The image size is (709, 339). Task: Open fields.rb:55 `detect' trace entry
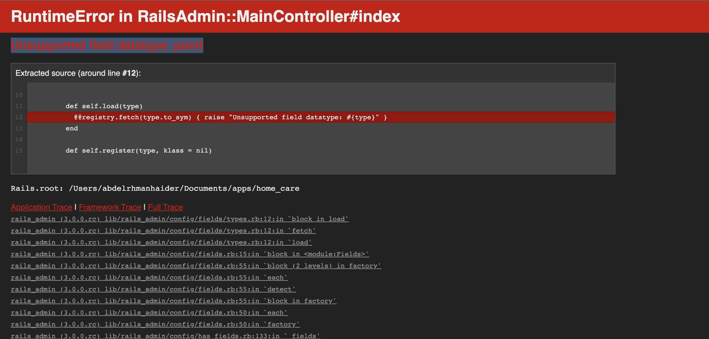tap(153, 289)
